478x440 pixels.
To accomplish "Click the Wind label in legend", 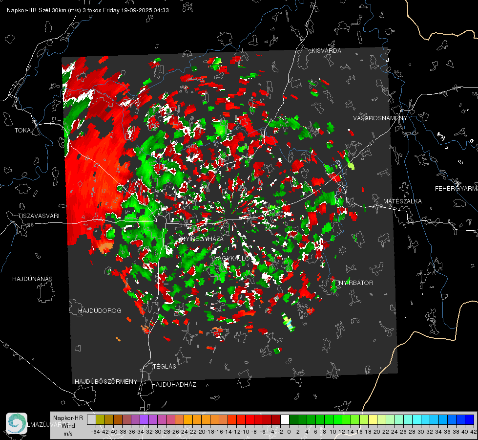I will tap(68, 426).
